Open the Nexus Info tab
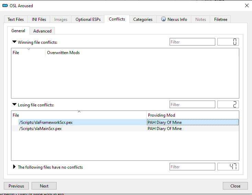252x195 pixels. pos(174,19)
